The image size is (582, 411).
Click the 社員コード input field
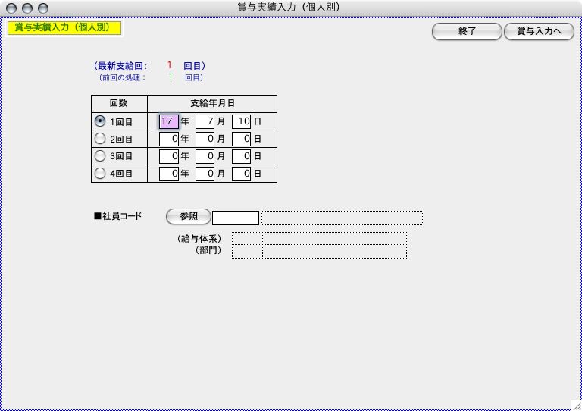point(236,218)
